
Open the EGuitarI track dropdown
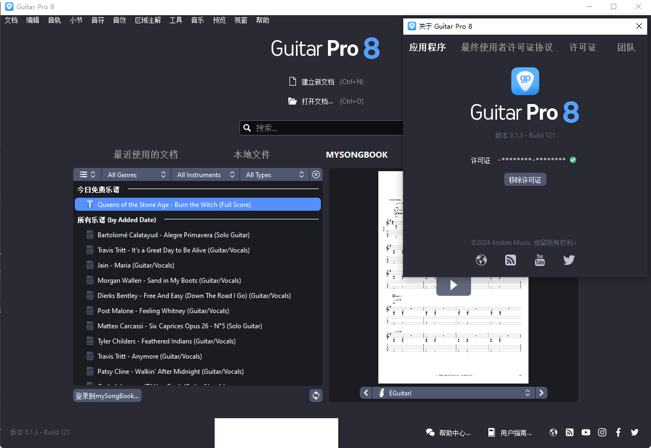point(454,393)
